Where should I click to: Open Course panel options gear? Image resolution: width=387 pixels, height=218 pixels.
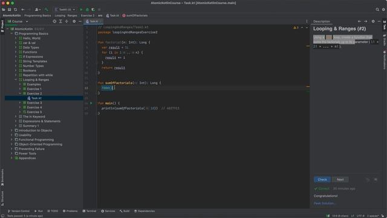pos(74,22)
